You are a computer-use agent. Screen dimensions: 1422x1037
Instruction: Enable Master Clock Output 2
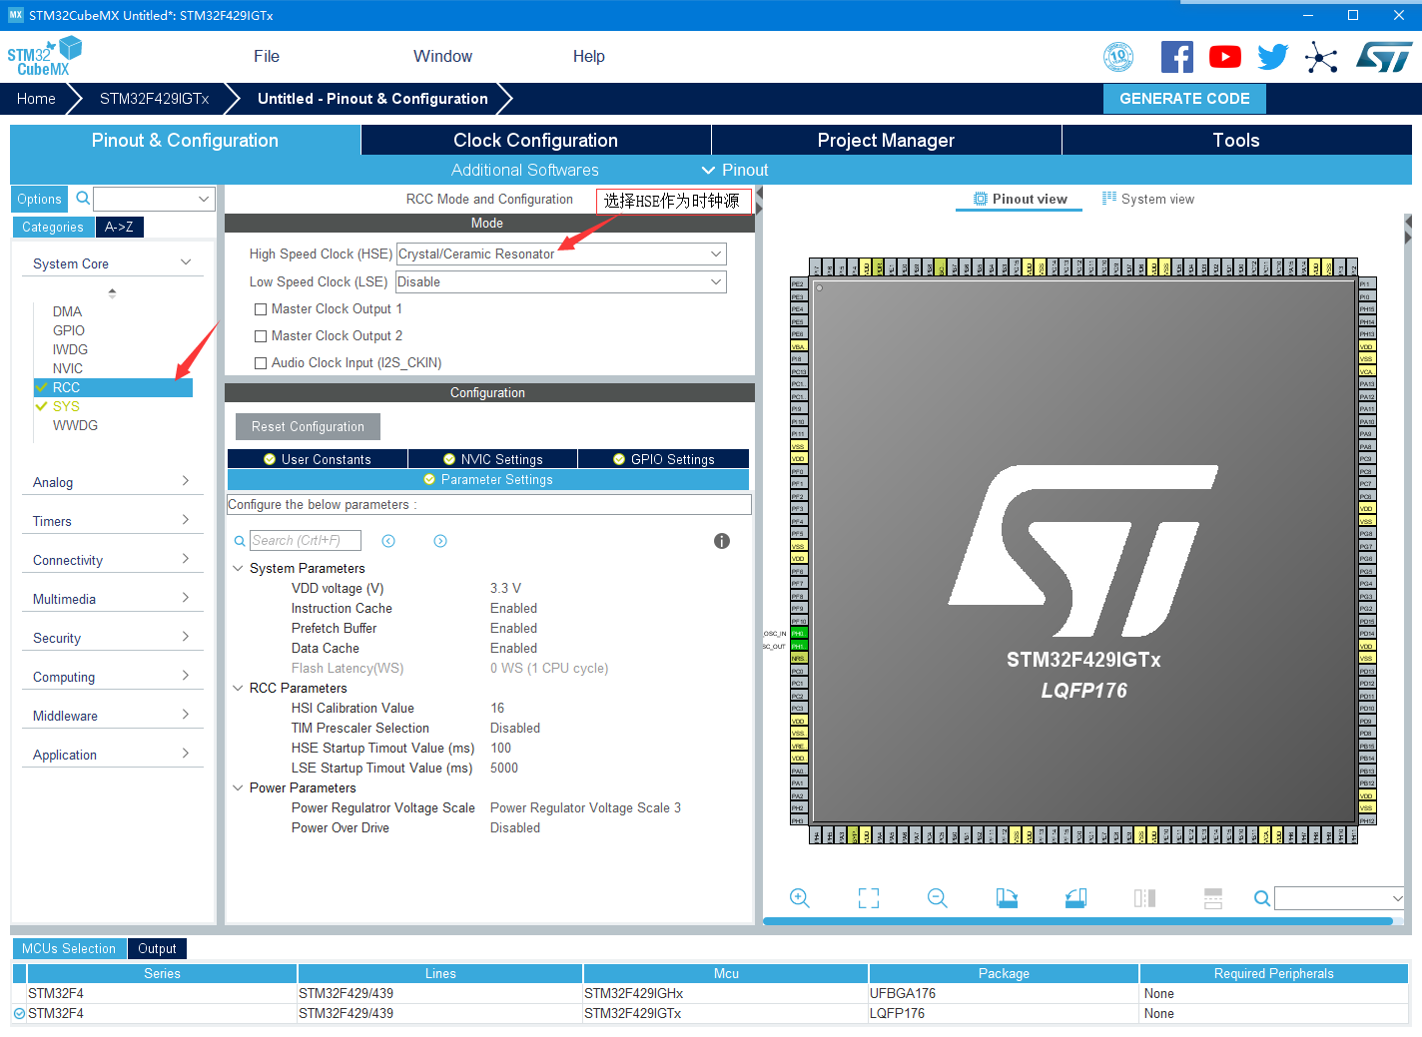point(261,336)
